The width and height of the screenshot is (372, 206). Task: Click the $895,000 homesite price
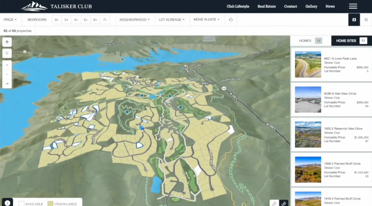pos(362,68)
